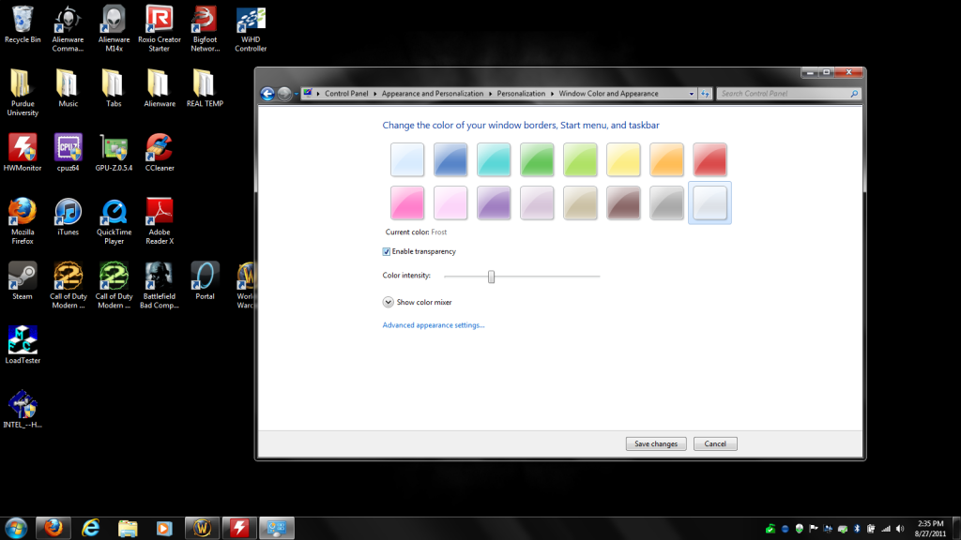This screenshot has height=540, width=961.
Task: Click the volume speaker icon in the tray
Action: 900,529
